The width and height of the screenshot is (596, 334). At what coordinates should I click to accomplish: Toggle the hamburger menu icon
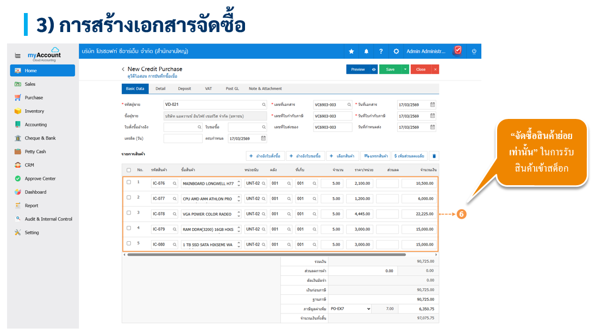(x=17, y=55)
